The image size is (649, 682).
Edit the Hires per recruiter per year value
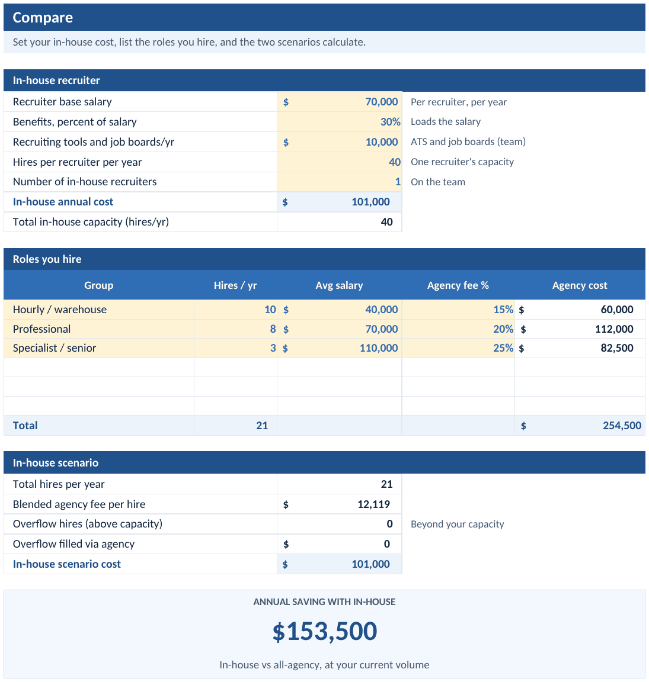[x=339, y=162]
